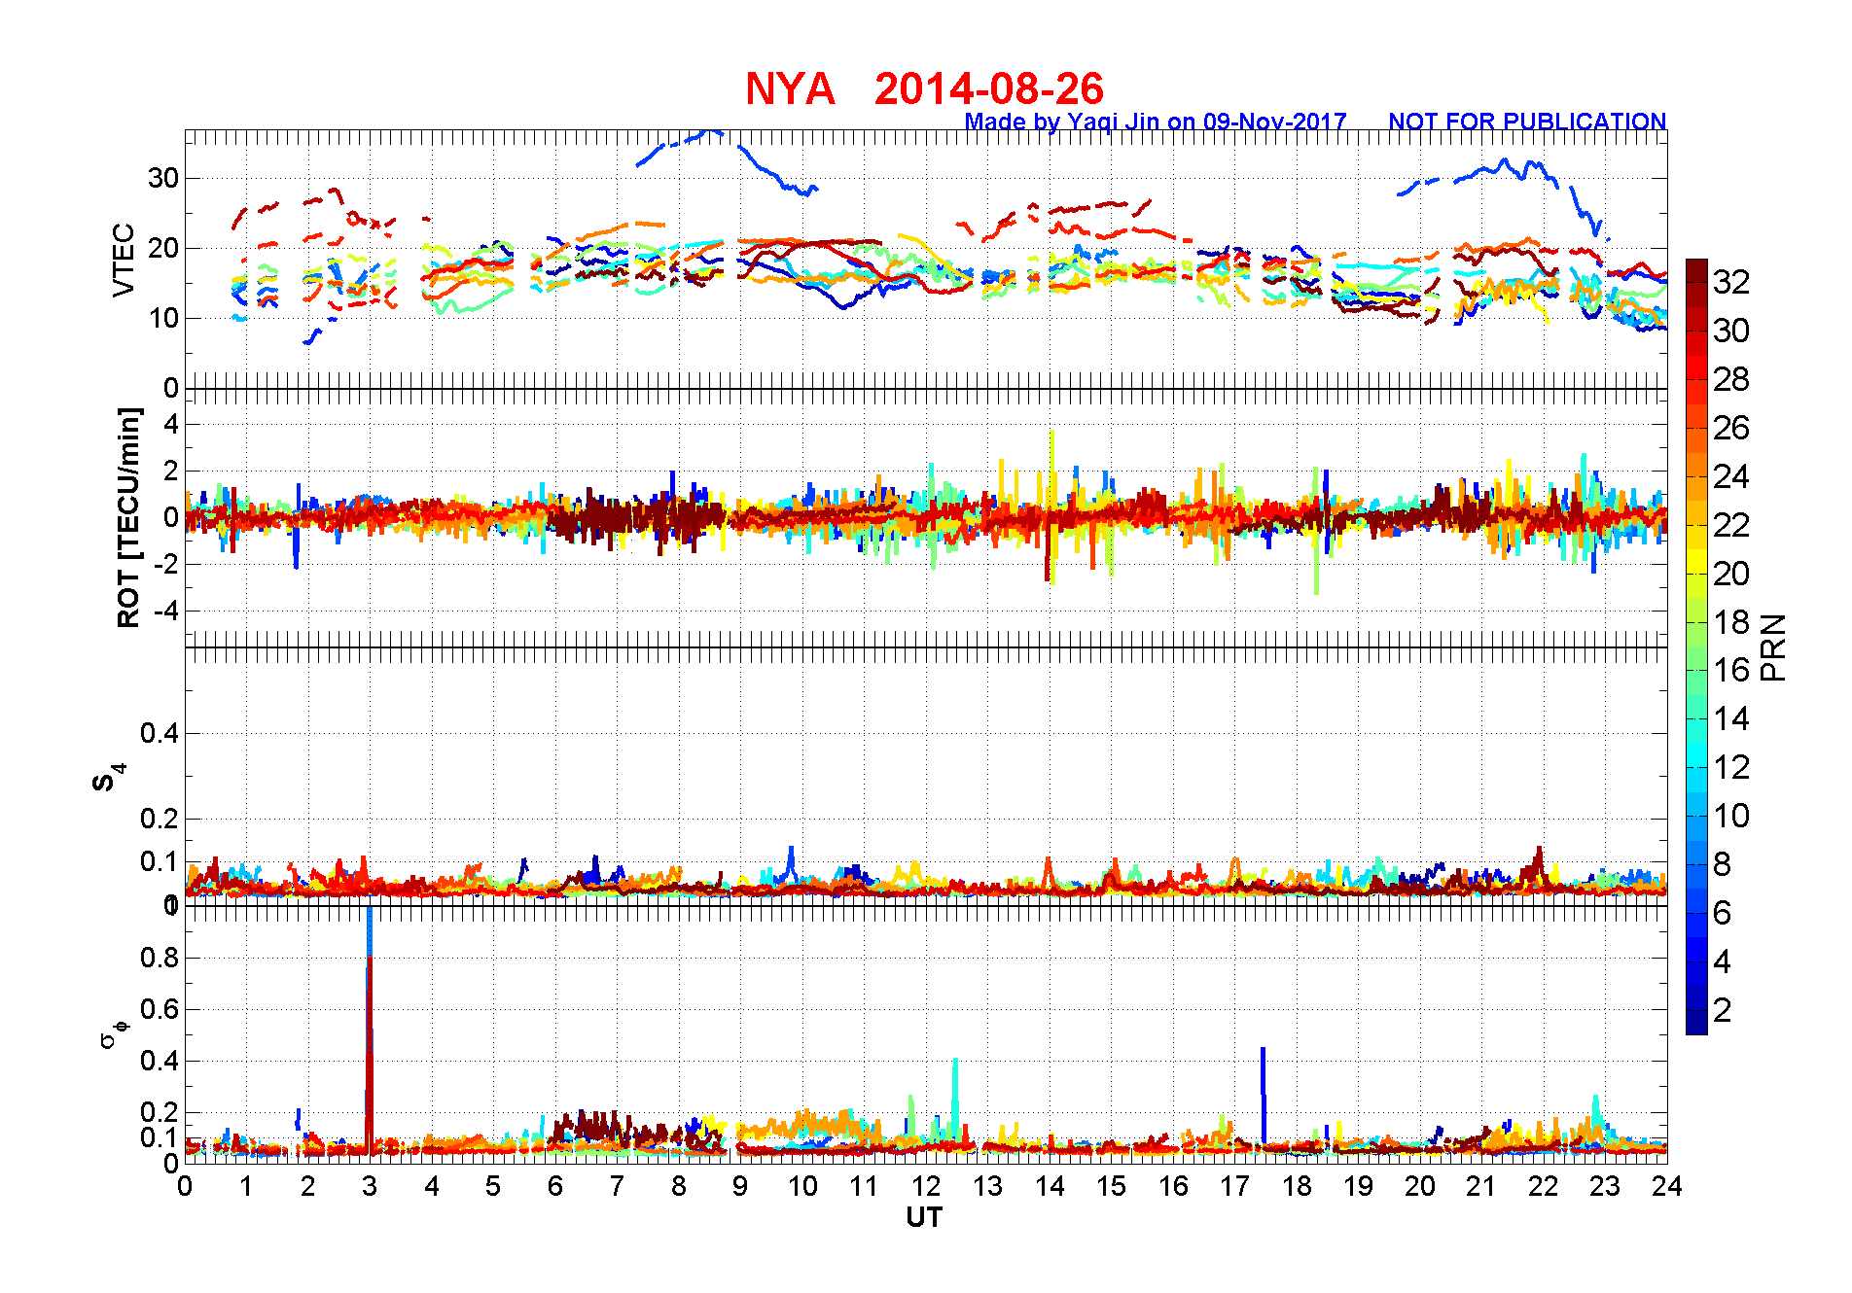Click x-axis tick label 12
Viewport: 1852px width, 1293px height.
click(x=926, y=1186)
